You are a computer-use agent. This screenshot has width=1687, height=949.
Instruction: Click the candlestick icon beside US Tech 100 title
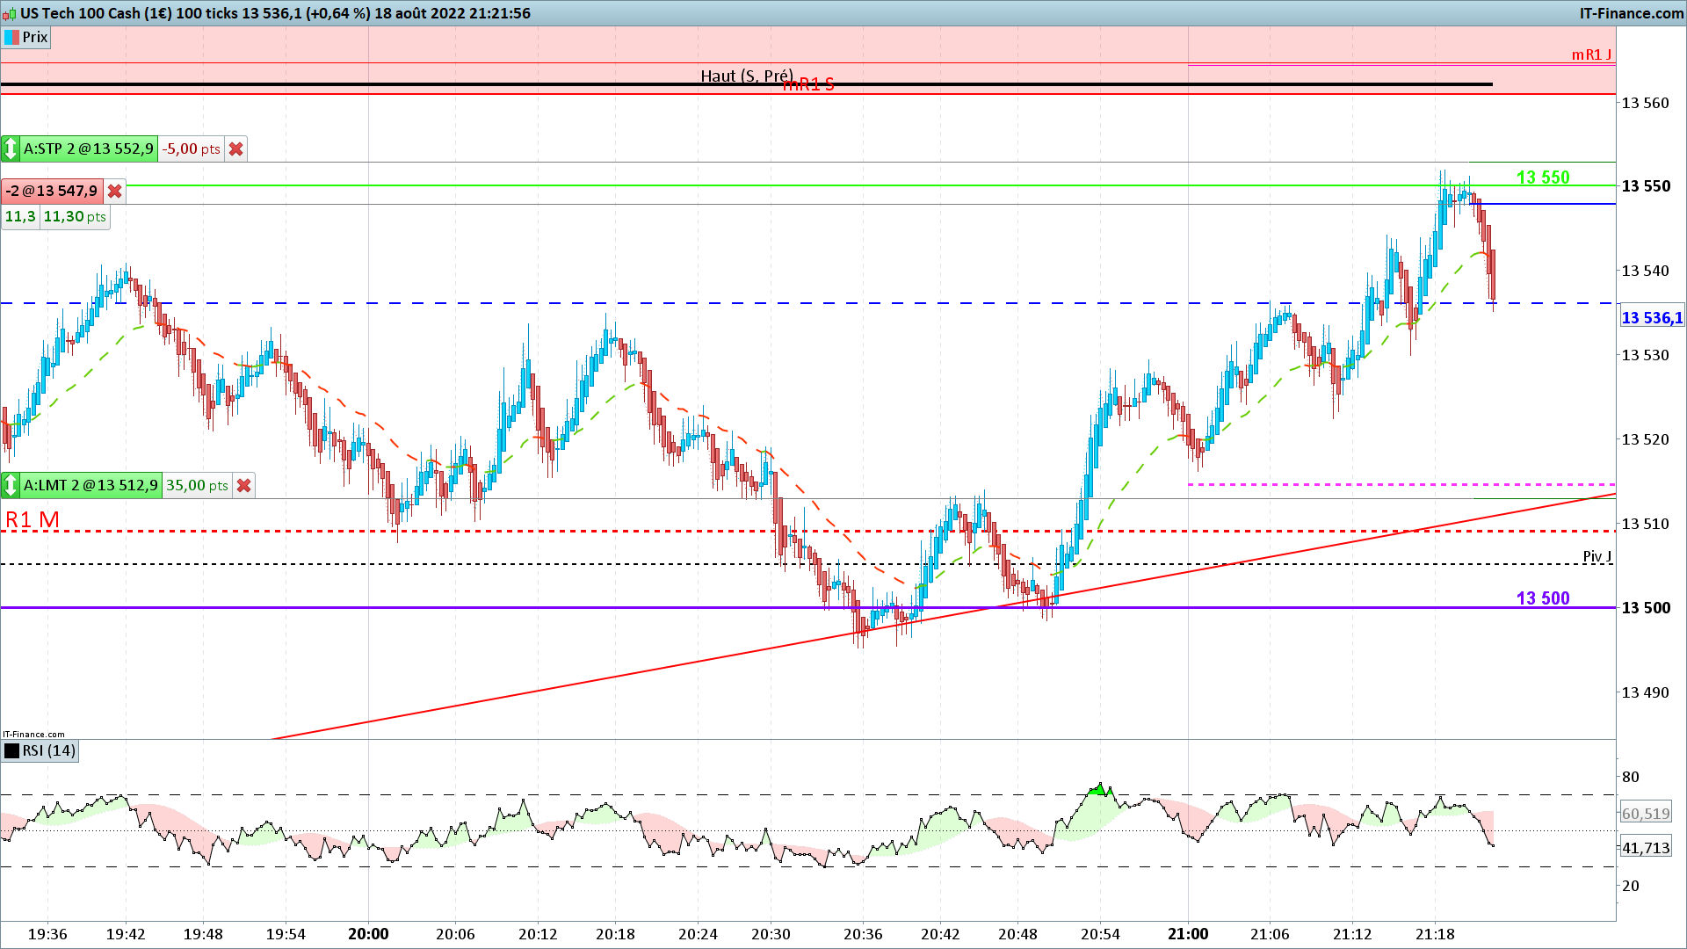[9, 14]
